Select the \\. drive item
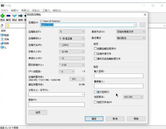Screen dimensions: 166x129 coord(4,47)
